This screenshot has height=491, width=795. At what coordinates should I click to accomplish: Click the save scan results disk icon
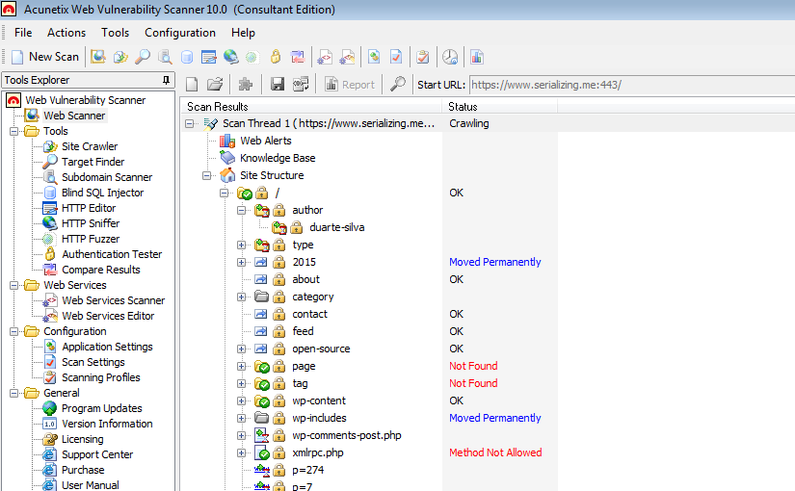click(278, 84)
